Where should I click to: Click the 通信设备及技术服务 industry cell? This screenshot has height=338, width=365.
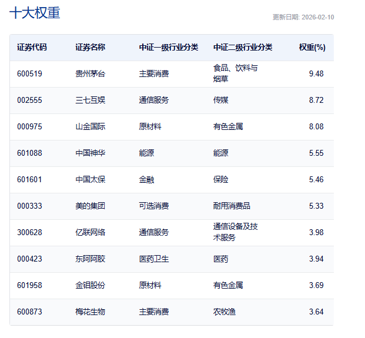[235, 232]
